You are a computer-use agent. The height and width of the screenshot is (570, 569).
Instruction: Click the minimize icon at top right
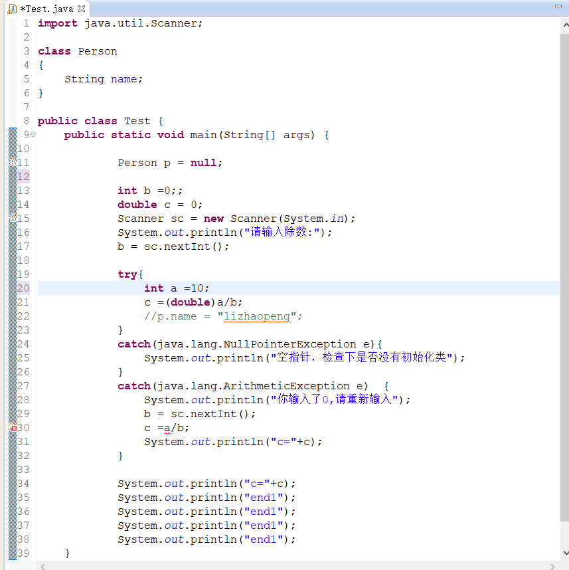point(558,6)
